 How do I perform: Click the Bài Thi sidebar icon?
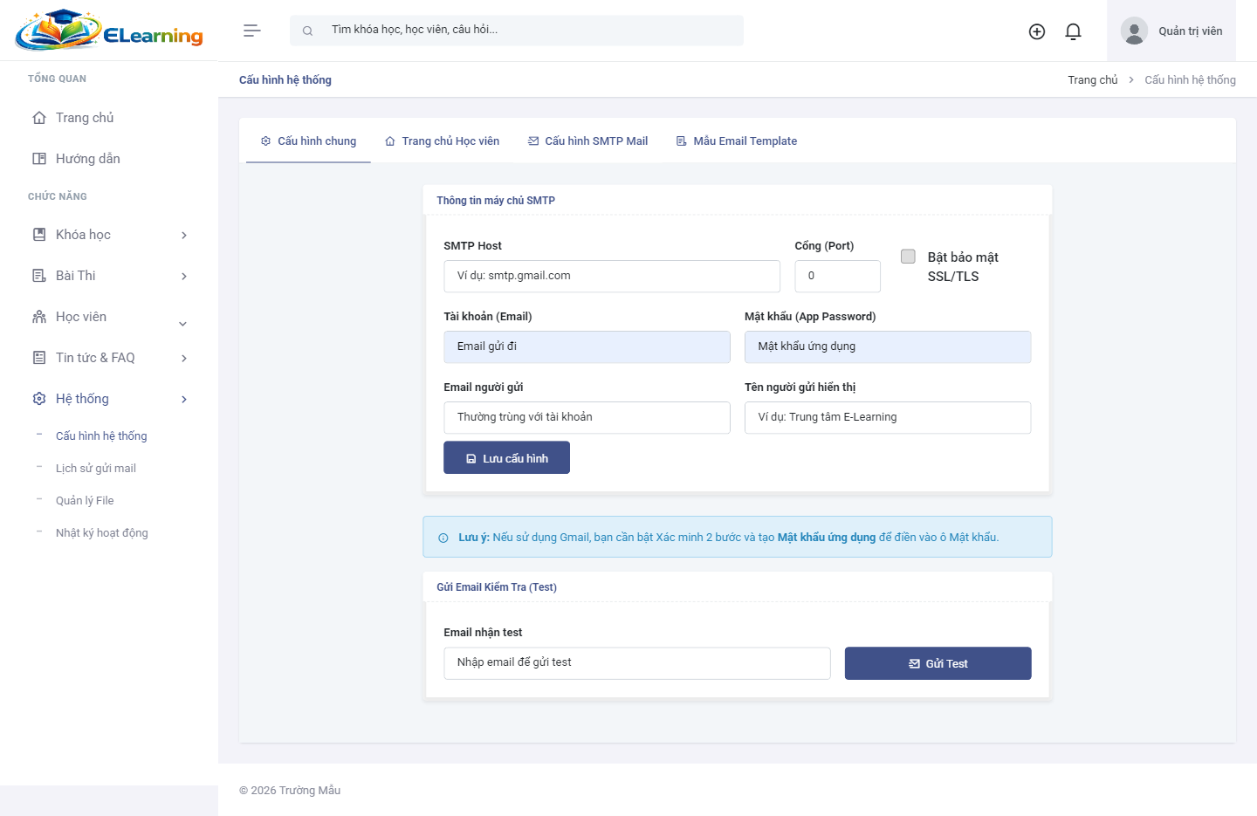[x=39, y=276]
